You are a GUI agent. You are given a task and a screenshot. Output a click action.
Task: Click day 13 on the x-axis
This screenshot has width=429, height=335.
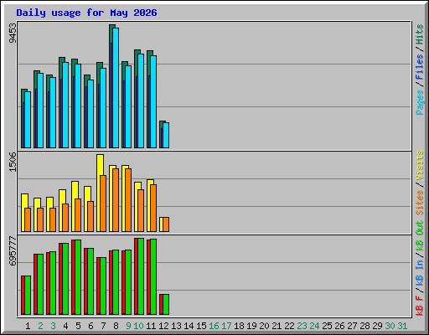tap(176, 326)
